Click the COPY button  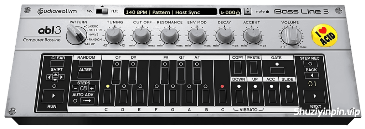click(x=238, y=68)
